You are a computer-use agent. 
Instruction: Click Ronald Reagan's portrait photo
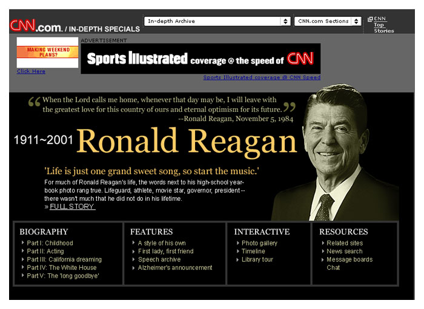click(x=337, y=153)
